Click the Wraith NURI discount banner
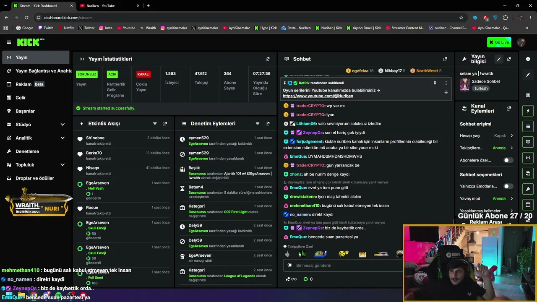 pos(38,203)
